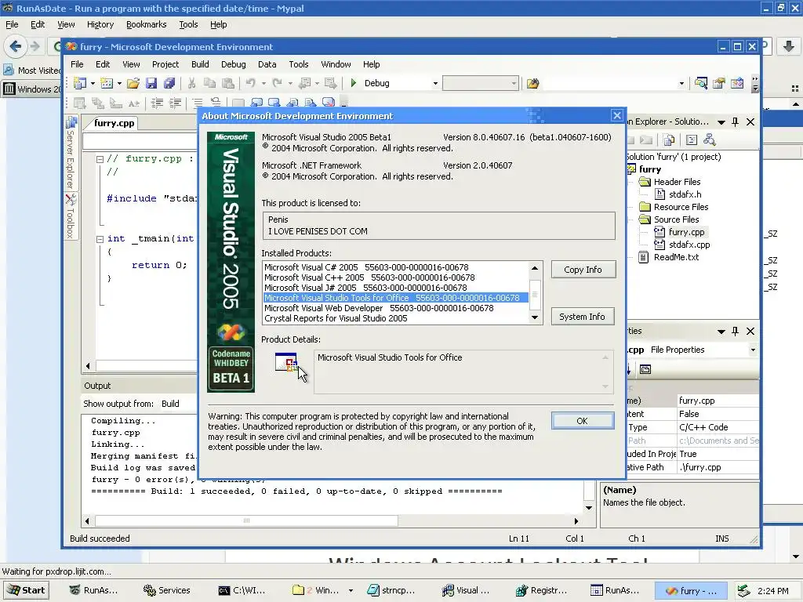The width and height of the screenshot is (803, 602).
Task: Open the Solution Explorer toolbar icon
Action: 700,83
